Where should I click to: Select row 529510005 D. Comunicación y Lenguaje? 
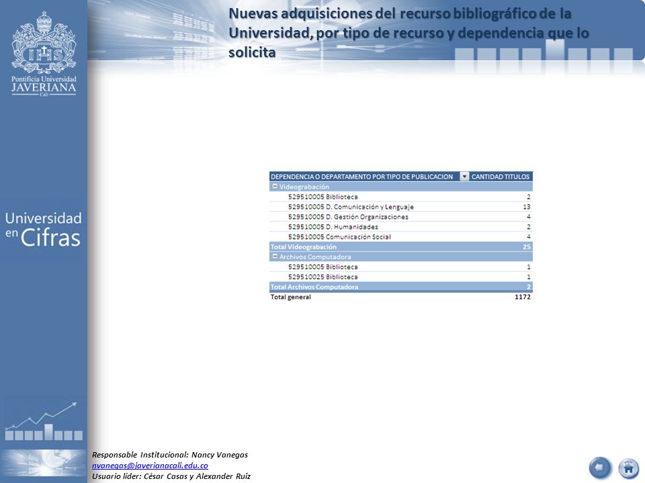[401, 207]
